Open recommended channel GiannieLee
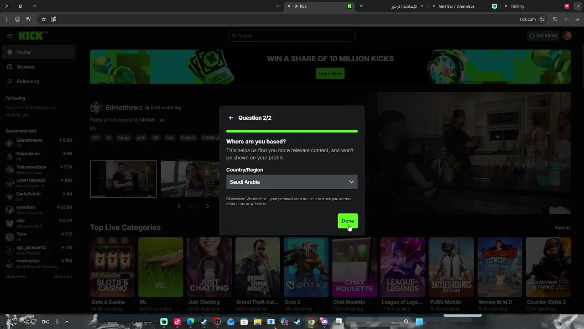584x329 pixels. pos(38,156)
